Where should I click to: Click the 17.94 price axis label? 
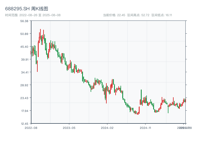tap(24, 111)
